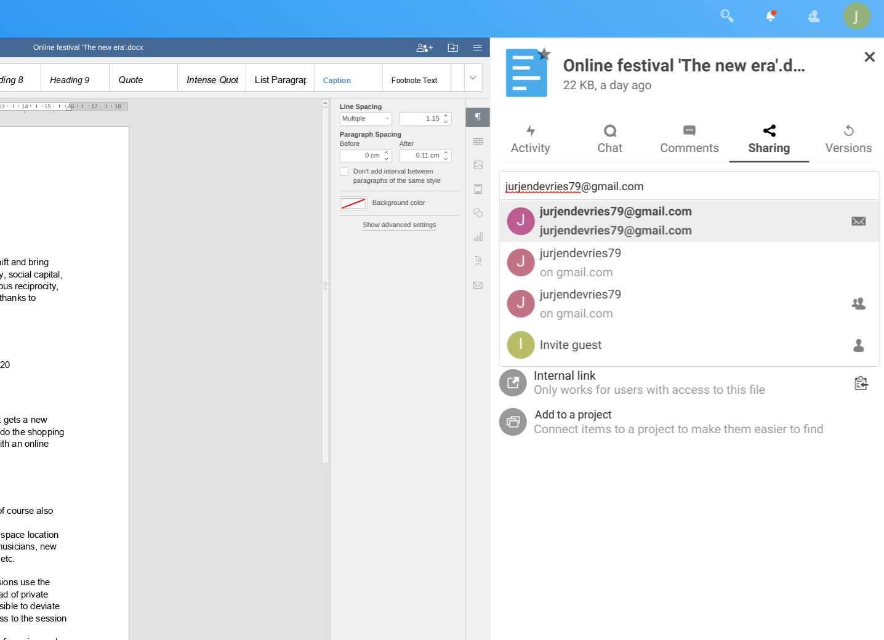
Task: Apply the Quote style
Action: pos(143,78)
